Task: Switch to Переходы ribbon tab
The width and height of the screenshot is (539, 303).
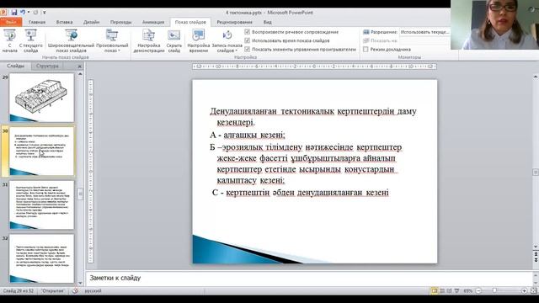Action: 121,22
